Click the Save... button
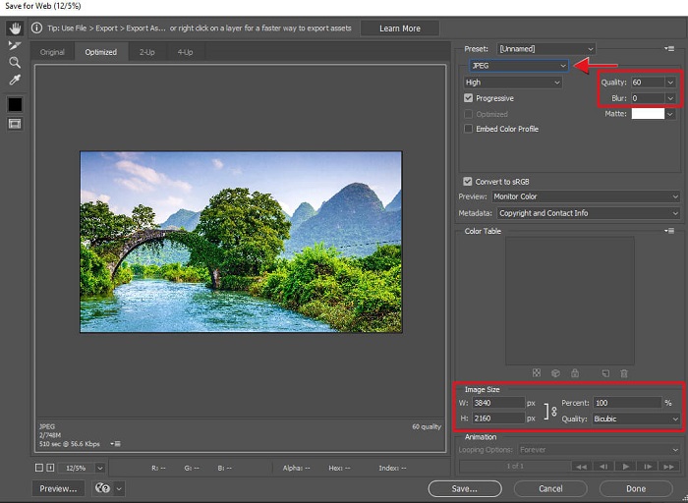Screen dimensions: 688x503 pos(465,488)
